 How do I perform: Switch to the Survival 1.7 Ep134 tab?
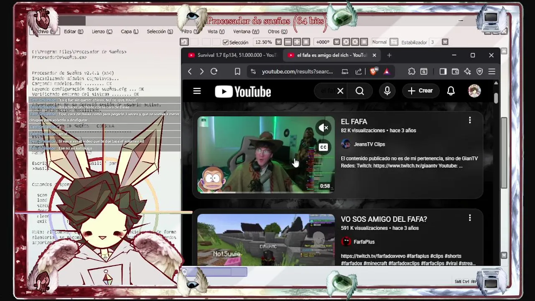pyautogui.click(x=232, y=55)
